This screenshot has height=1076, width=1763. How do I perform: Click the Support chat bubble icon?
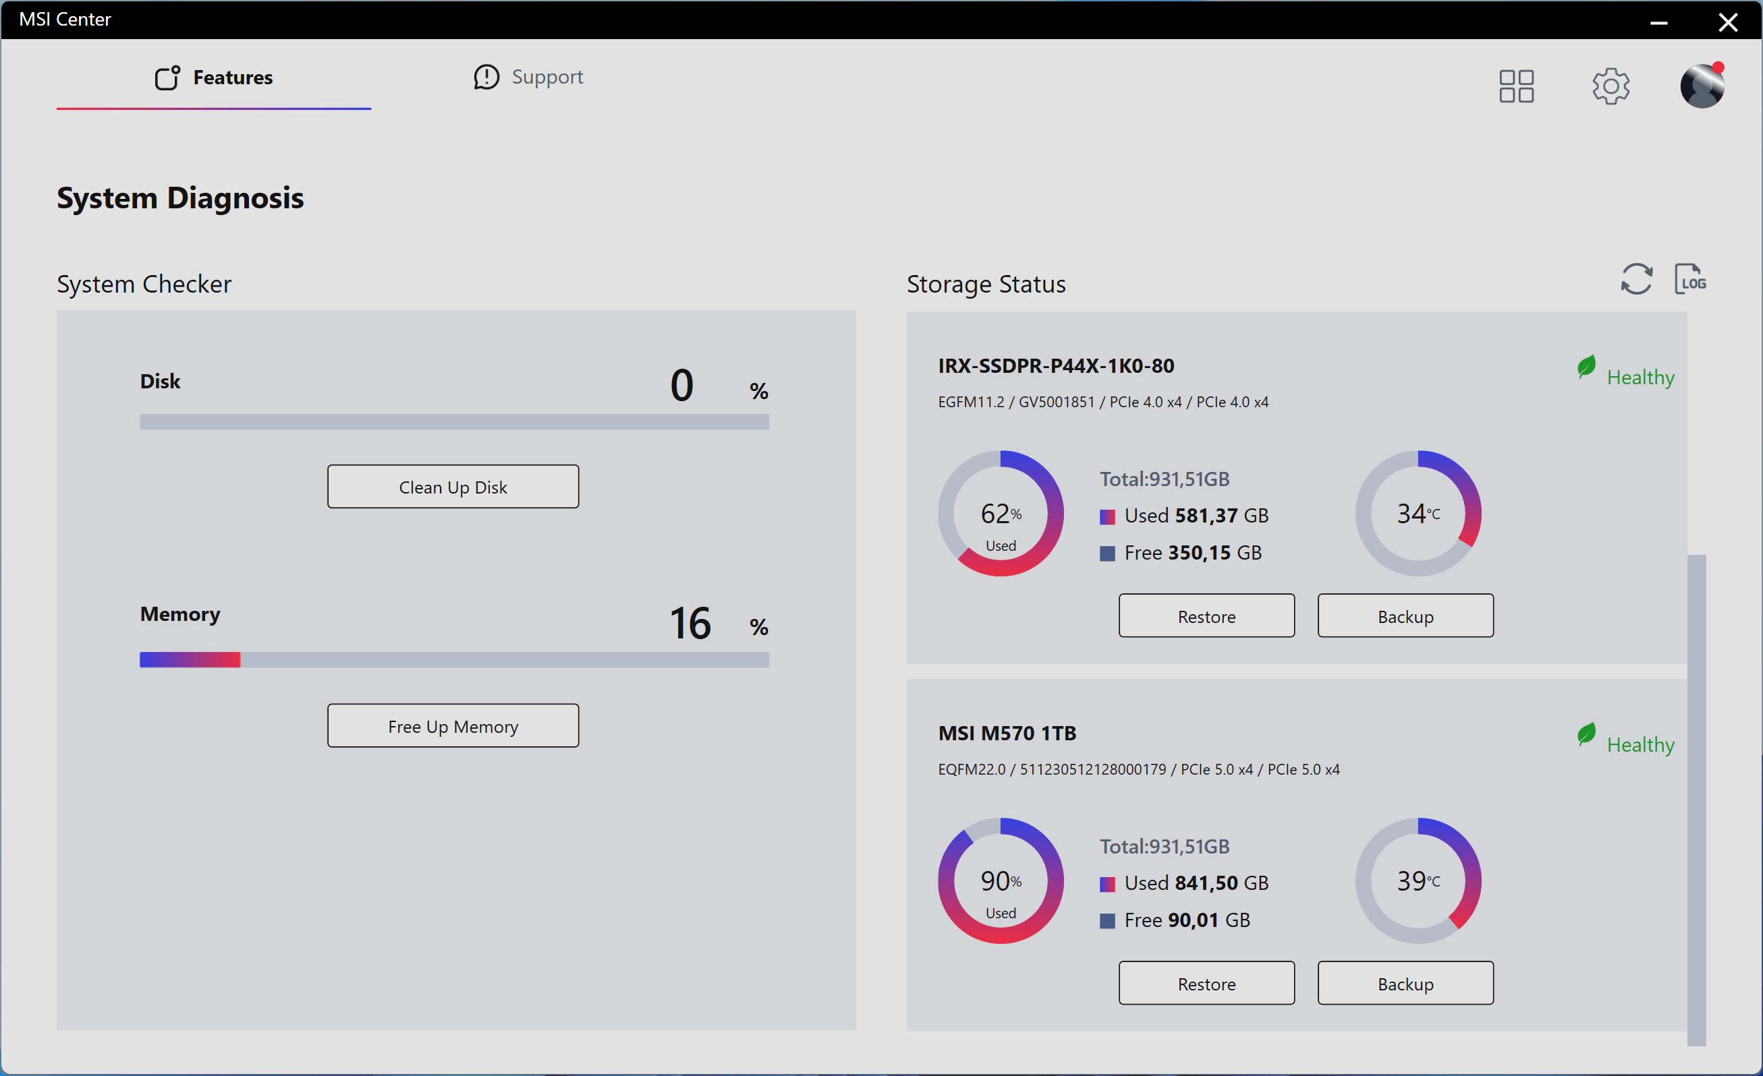(x=486, y=76)
